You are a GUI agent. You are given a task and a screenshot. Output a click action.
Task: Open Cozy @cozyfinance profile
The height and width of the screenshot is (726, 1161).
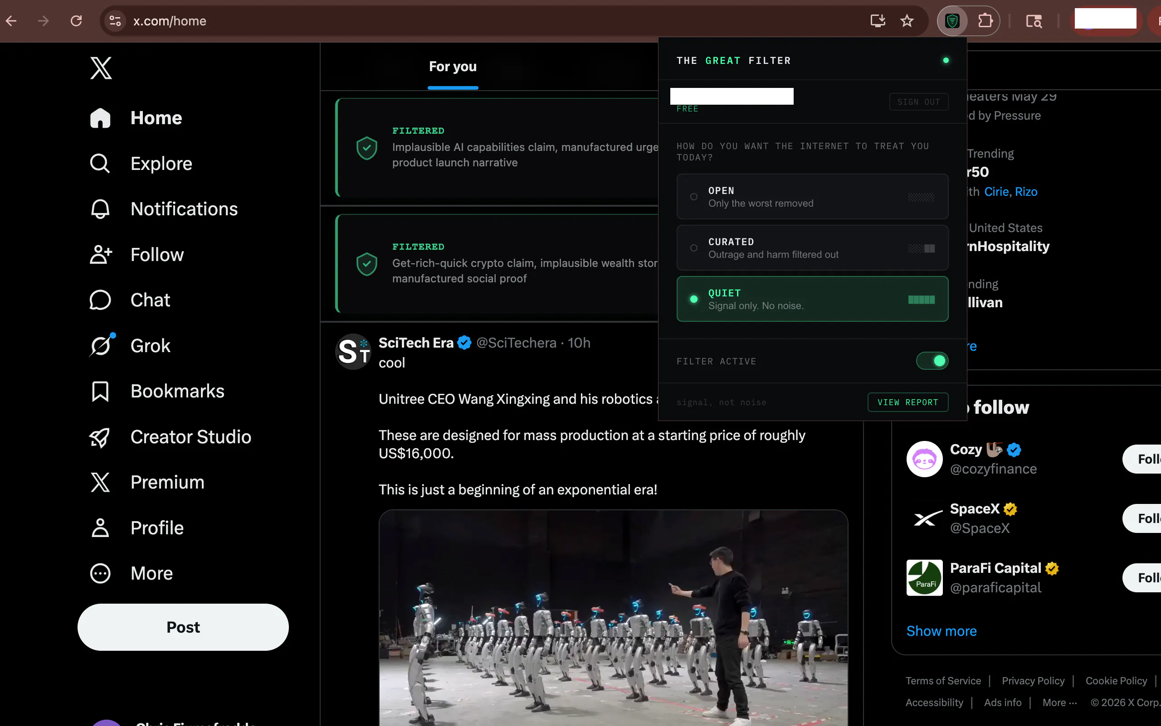[993, 459]
